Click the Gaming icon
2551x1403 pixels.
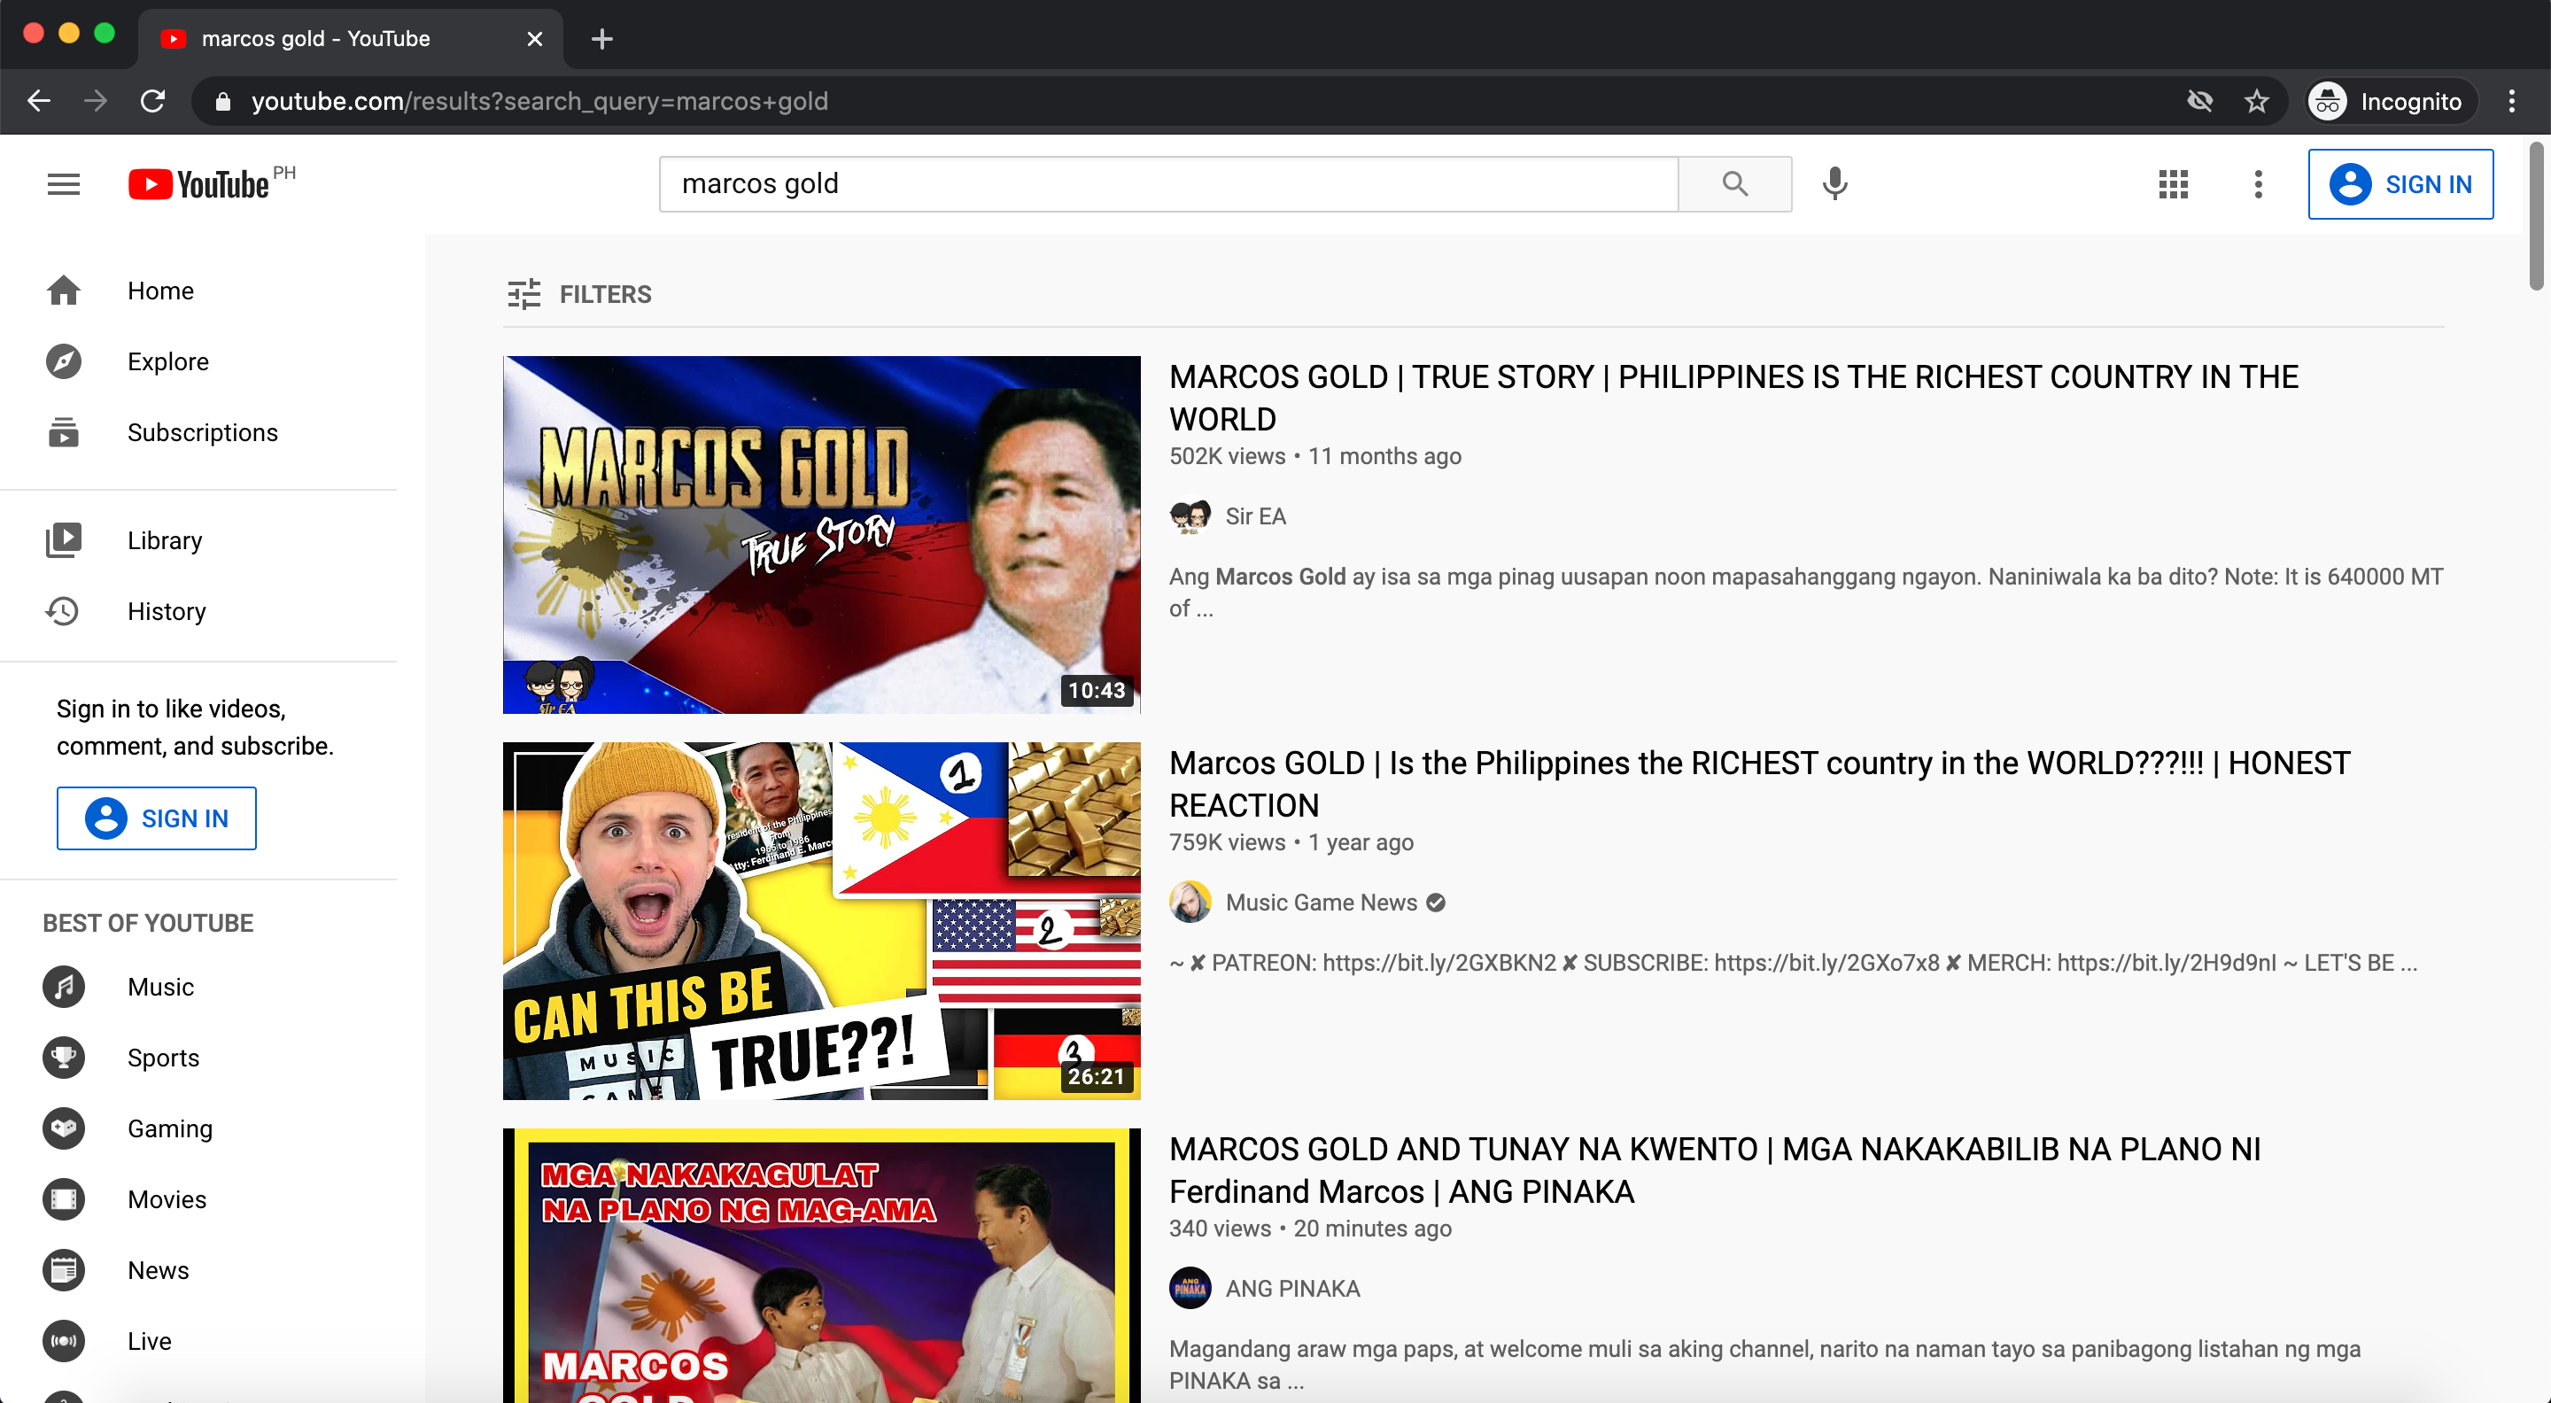point(64,1128)
